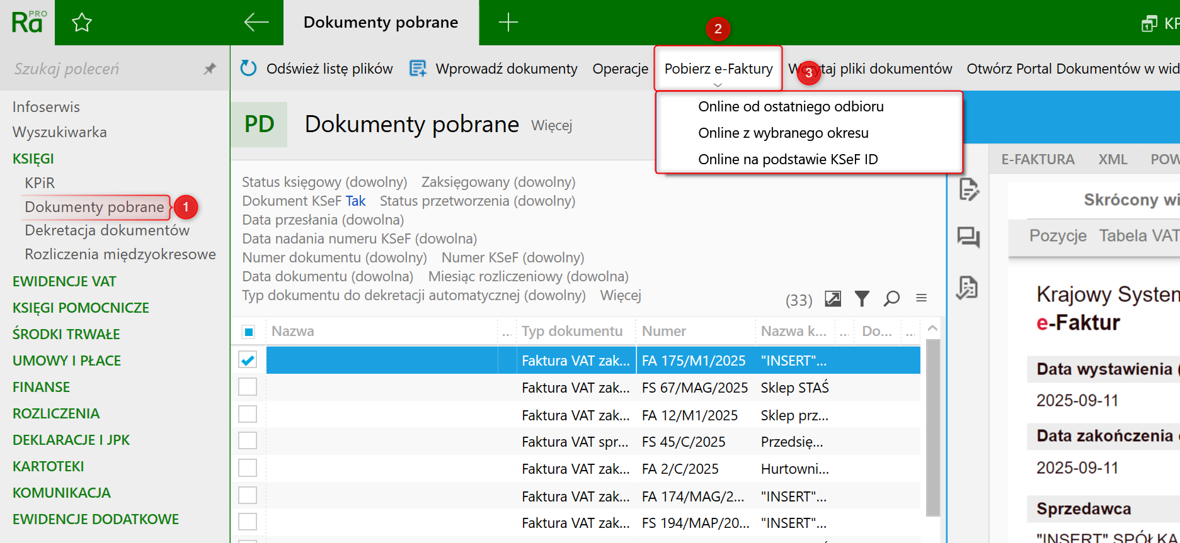Click Odśwież listę plików button
1180x543 pixels.
tap(317, 69)
